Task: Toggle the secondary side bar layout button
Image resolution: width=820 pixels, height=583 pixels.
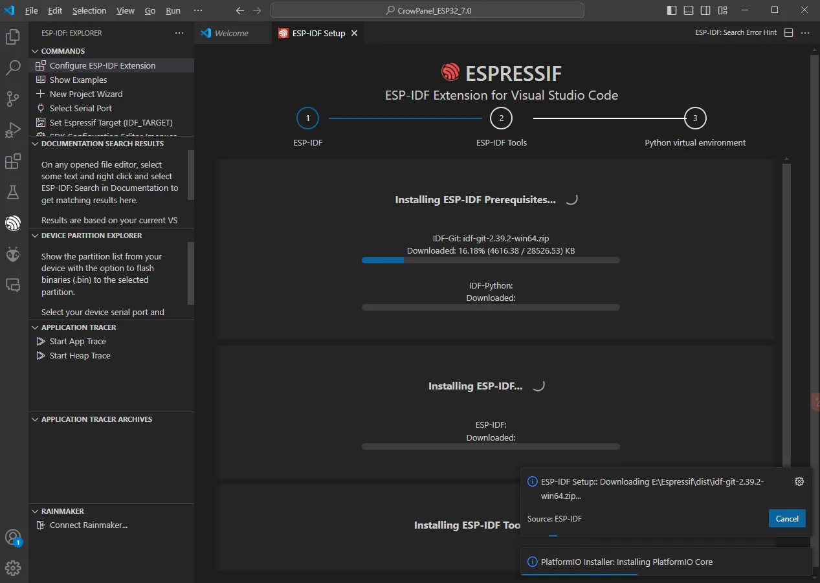Action: [705, 10]
